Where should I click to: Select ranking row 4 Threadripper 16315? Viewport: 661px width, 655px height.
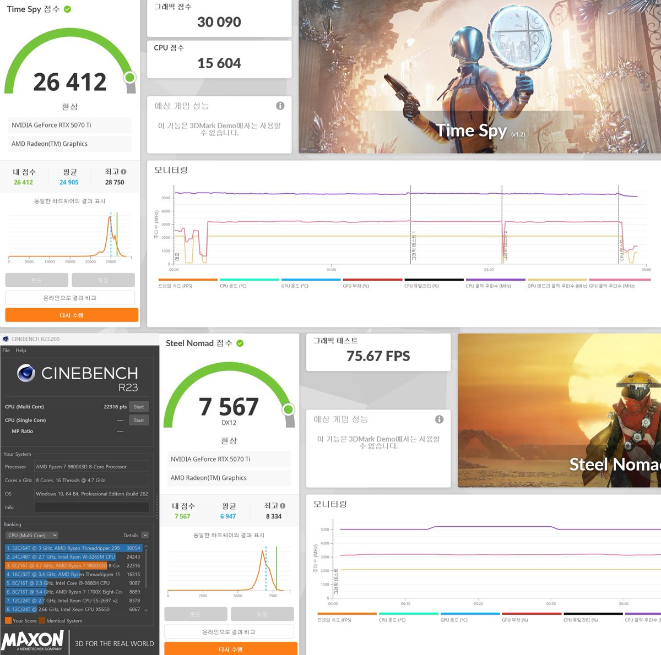tap(74, 575)
